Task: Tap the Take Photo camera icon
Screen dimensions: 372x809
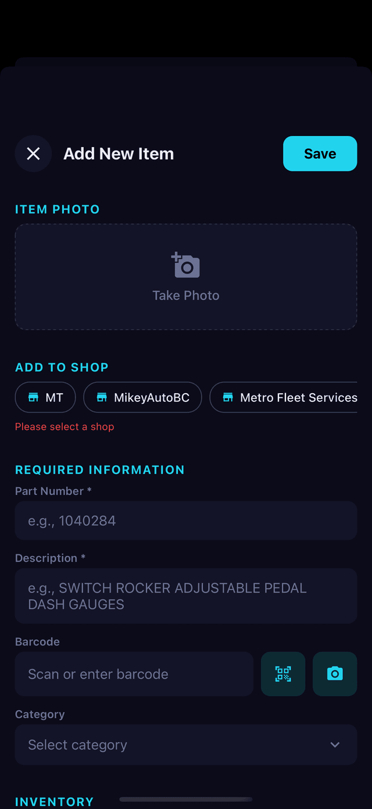Action: click(185, 265)
